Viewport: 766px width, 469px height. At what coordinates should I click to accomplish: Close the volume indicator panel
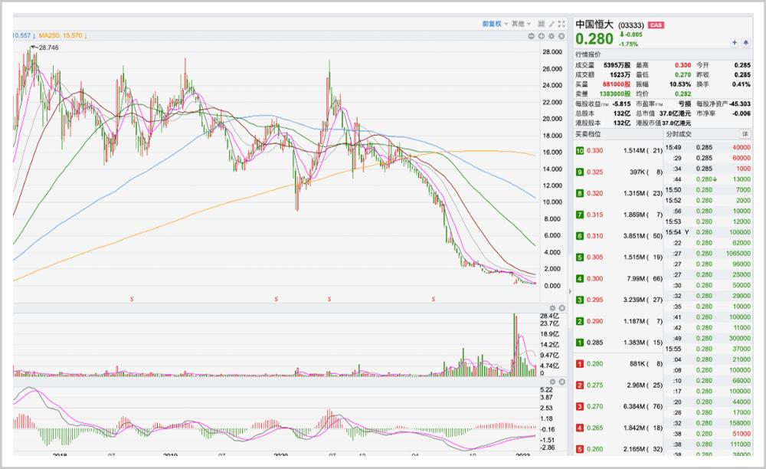tap(562, 308)
